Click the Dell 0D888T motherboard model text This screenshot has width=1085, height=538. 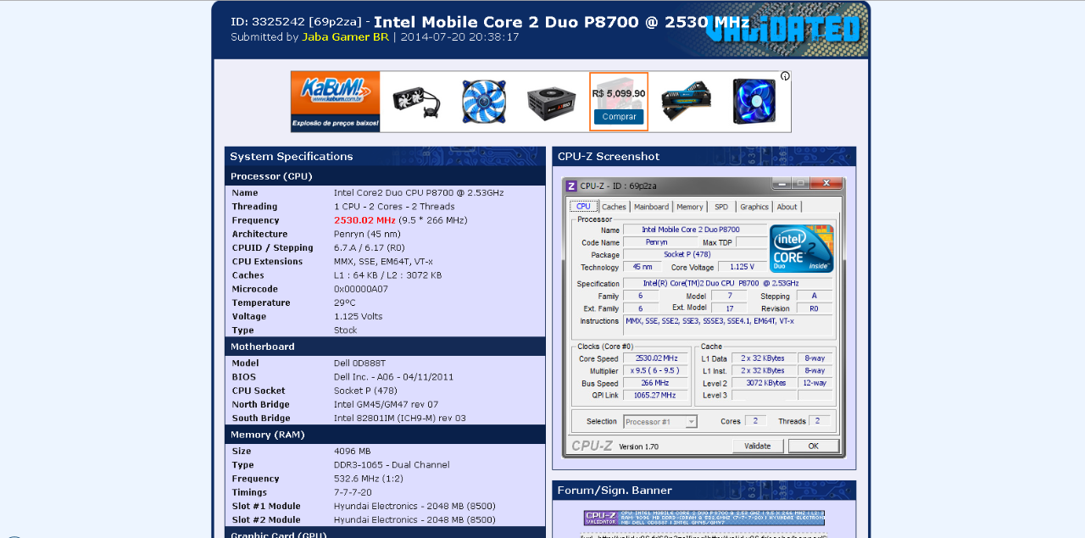pyautogui.click(x=360, y=363)
